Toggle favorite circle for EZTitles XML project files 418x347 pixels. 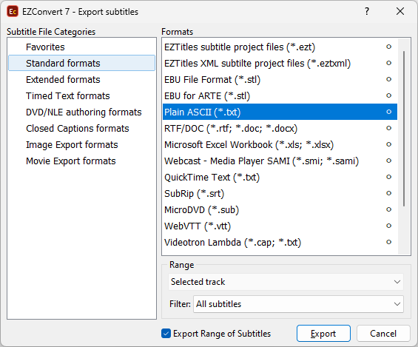point(388,63)
